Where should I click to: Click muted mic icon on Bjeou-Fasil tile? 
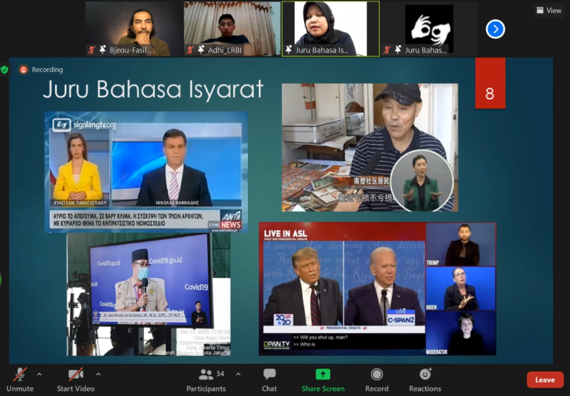click(x=91, y=50)
